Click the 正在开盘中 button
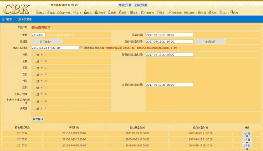Screen dimensions: 263x151 click(47, 42)
